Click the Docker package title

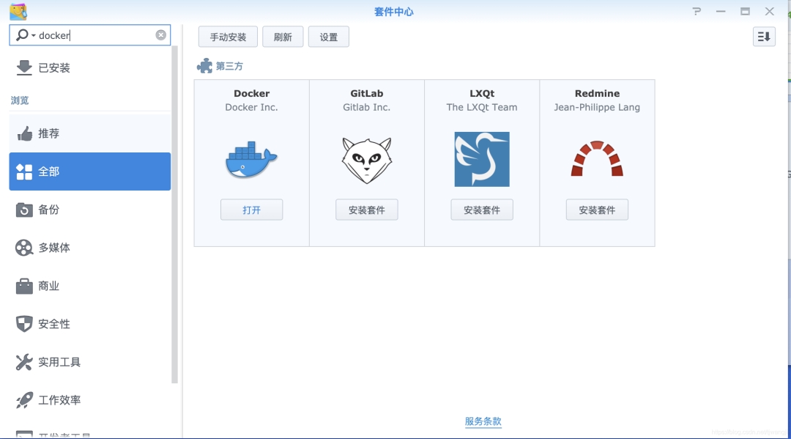(252, 93)
